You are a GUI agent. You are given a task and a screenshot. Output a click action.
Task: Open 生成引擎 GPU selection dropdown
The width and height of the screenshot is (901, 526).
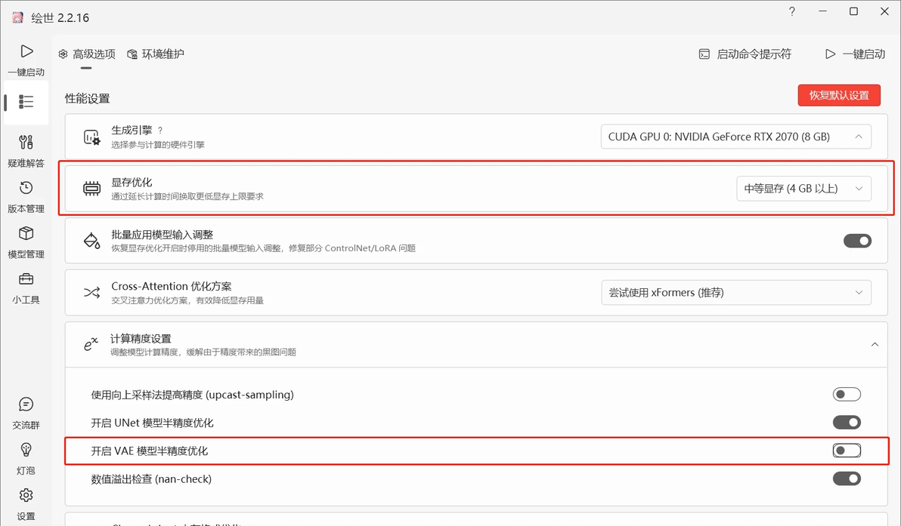735,137
